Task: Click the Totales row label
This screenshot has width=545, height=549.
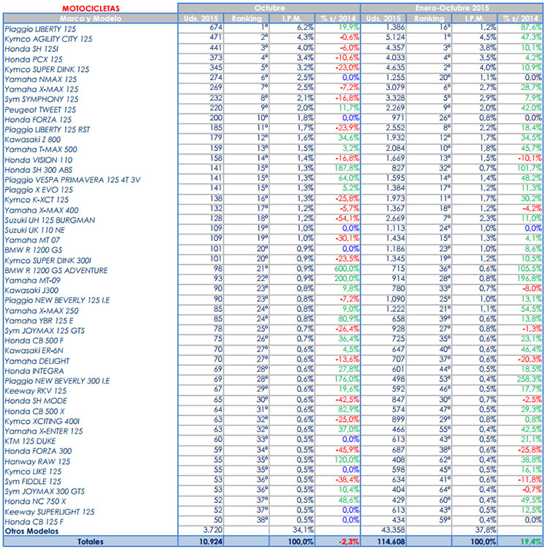Action: click(x=90, y=542)
